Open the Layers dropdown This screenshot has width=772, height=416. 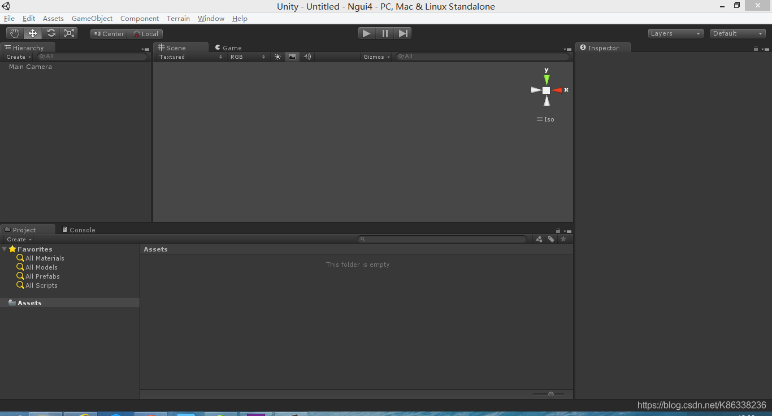click(675, 33)
